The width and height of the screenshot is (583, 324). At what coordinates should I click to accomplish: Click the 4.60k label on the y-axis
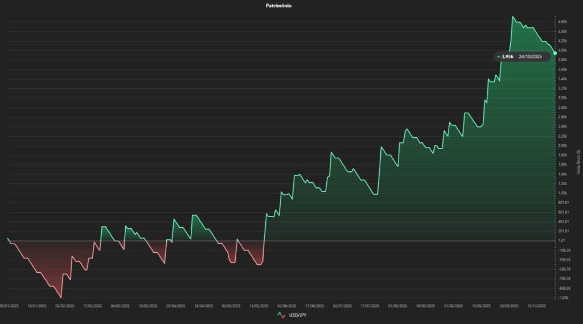pos(562,22)
